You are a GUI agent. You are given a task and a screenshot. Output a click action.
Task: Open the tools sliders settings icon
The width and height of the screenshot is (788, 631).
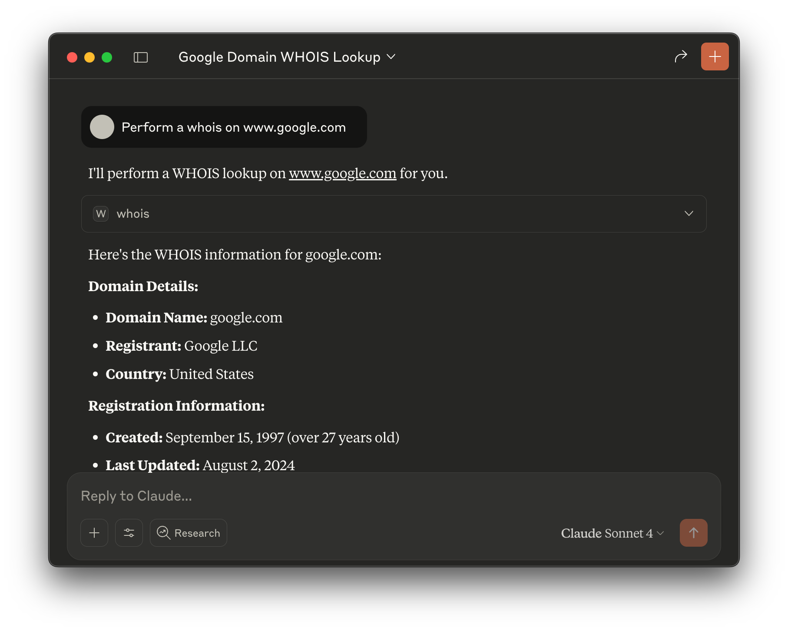(129, 533)
